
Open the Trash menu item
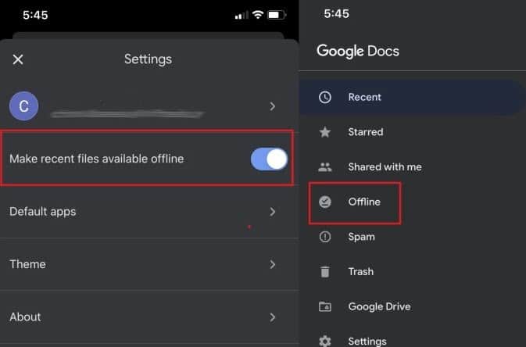(412, 272)
